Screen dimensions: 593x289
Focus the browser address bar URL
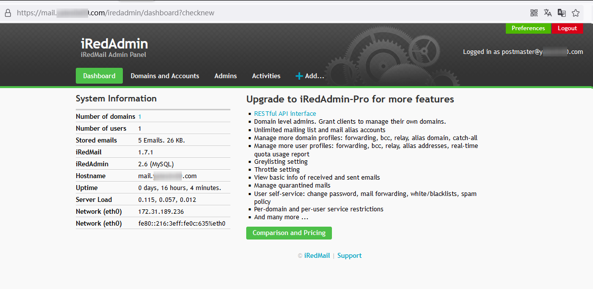tap(115, 13)
